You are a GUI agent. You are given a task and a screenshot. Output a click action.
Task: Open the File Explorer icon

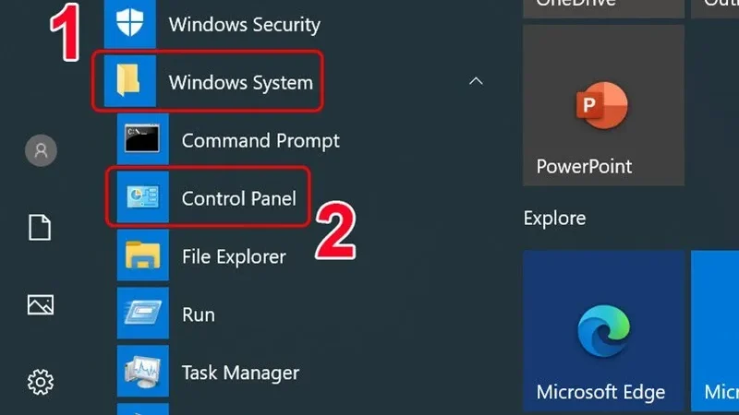[x=142, y=255]
